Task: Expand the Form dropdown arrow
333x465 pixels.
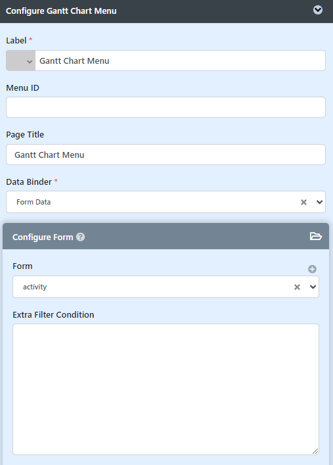Action: pos(313,287)
